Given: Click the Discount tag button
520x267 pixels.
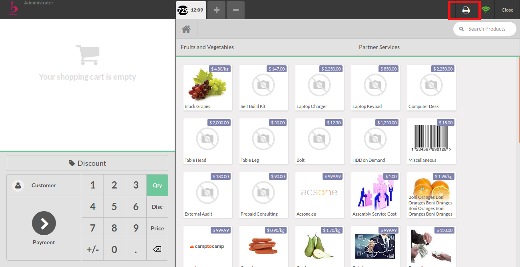Looking at the screenshot, I should point(88,163).
